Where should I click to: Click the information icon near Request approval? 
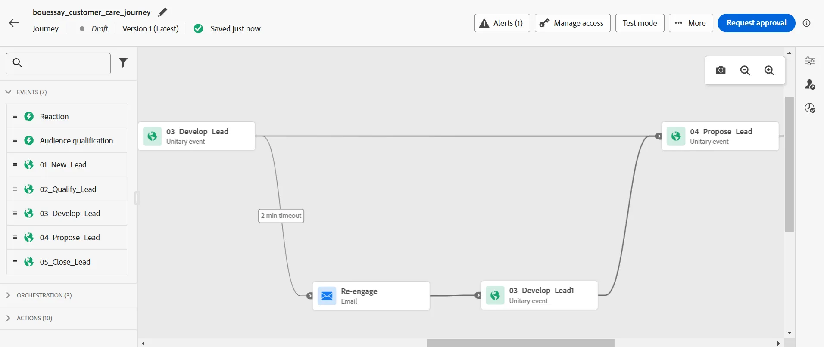pos(807,23)
